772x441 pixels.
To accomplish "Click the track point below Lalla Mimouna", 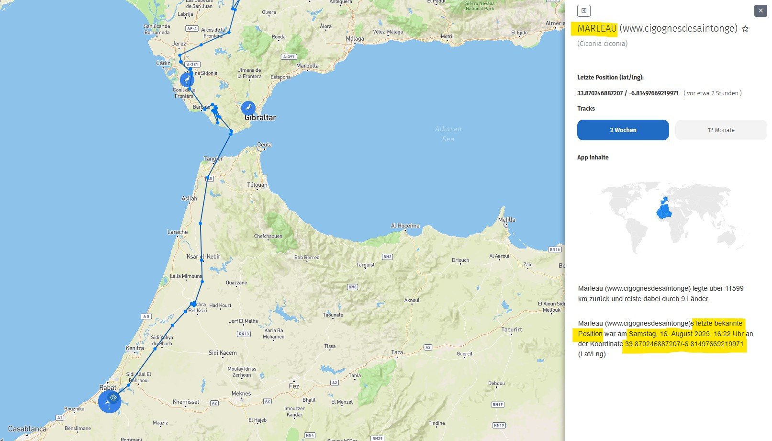I will [202, 282].
